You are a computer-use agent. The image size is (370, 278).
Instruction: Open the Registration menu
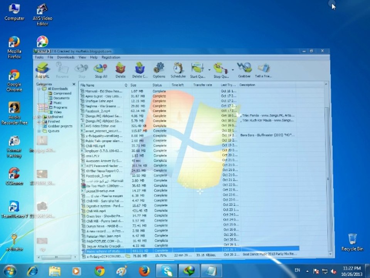pos(111,57)
